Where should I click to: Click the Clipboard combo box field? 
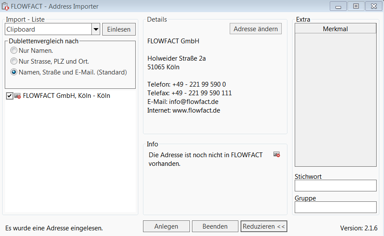tap(48, 29)
